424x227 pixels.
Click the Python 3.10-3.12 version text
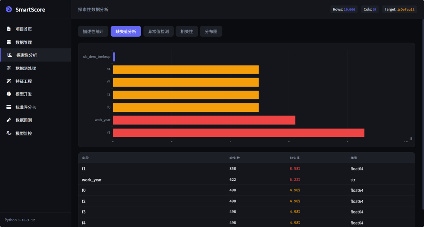tap(20, 220)
